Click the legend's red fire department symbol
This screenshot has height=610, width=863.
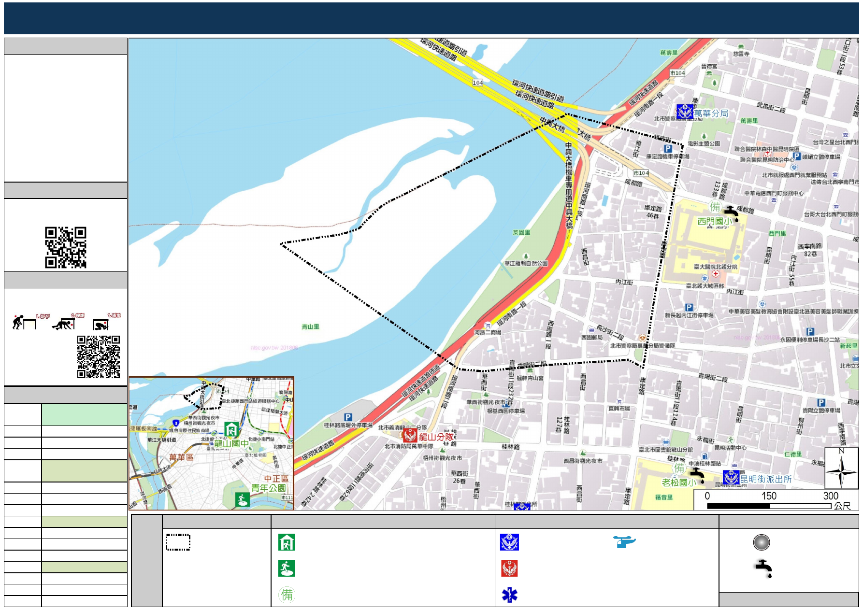pos(509,568)
